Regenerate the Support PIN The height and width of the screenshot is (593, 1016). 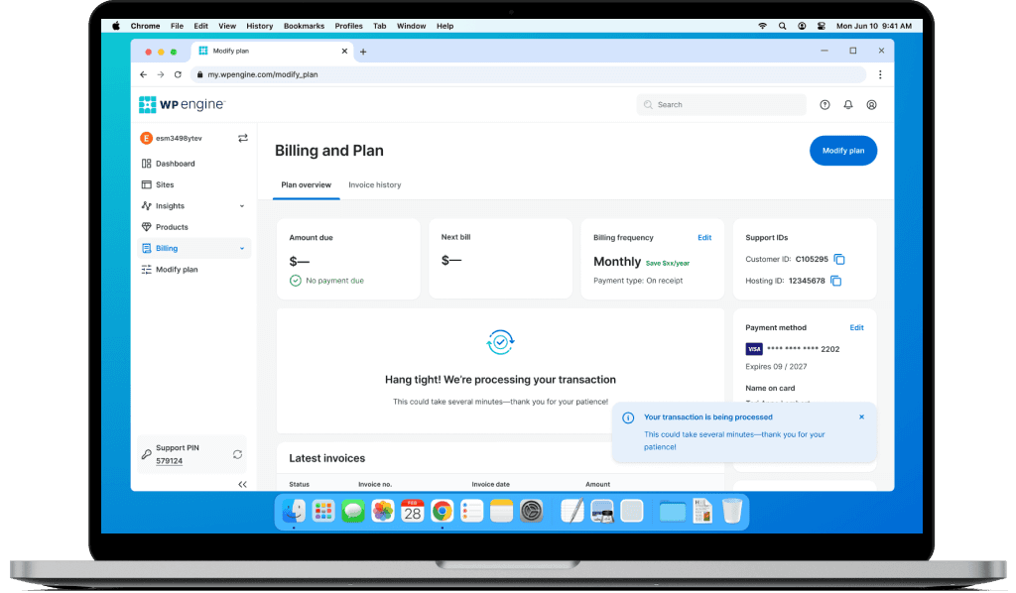click(238, 454)
